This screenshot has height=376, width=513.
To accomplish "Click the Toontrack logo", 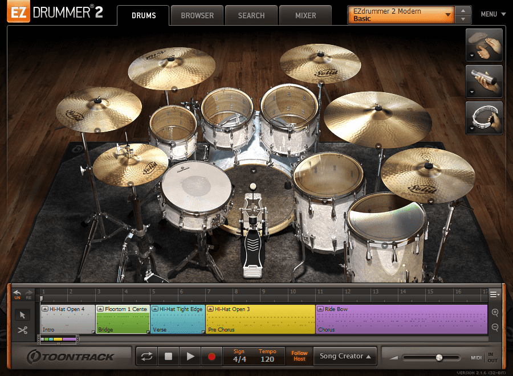I will click(70, 357).
